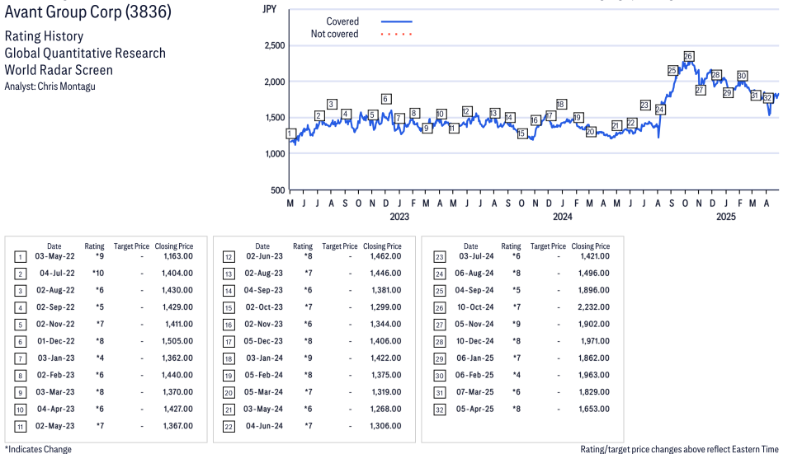Select table row number box 32
This screenshot has height=454, width=788.
(x=440, y=410)
